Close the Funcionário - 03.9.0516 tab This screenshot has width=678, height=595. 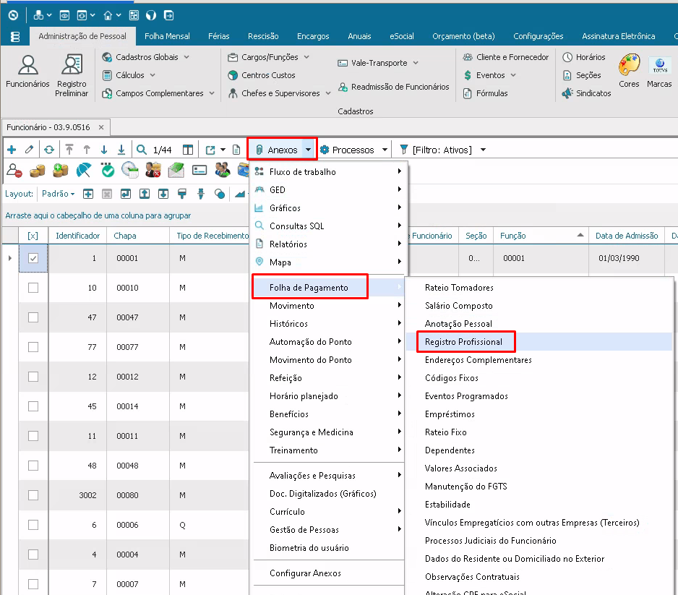101,127
